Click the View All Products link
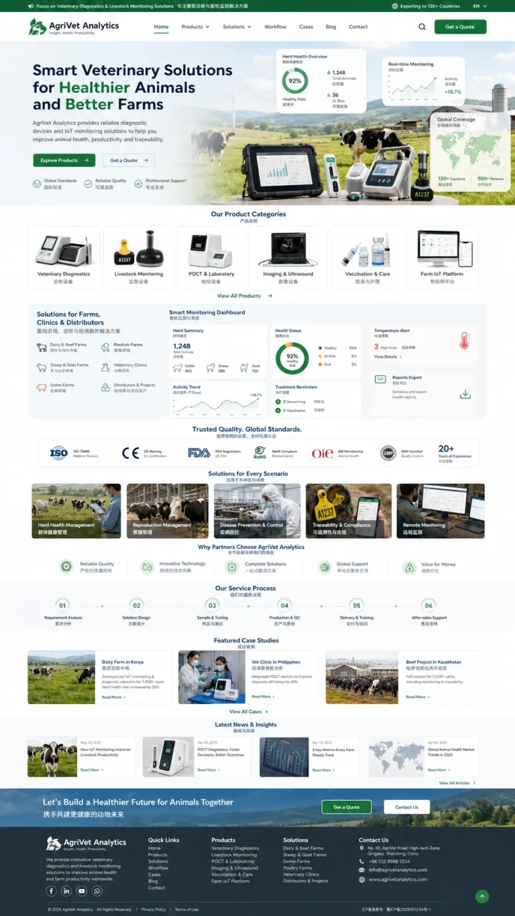This screenshot has width=515, height=916. (245, 296)
